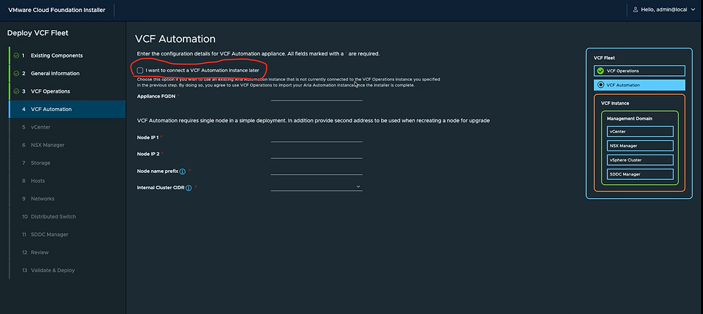Click the Appliance FQDN input field
Image resolution: width=703 pixels, height=314 pixels.
[x=316, y=96]
